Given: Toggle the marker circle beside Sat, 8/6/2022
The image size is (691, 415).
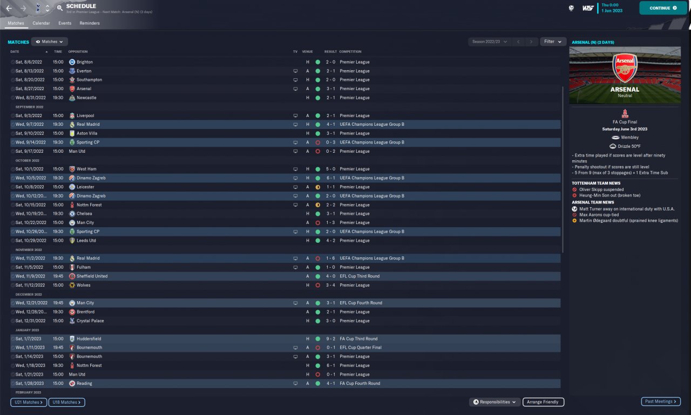Looking at the screenshot, I should [x=13, y=62].
